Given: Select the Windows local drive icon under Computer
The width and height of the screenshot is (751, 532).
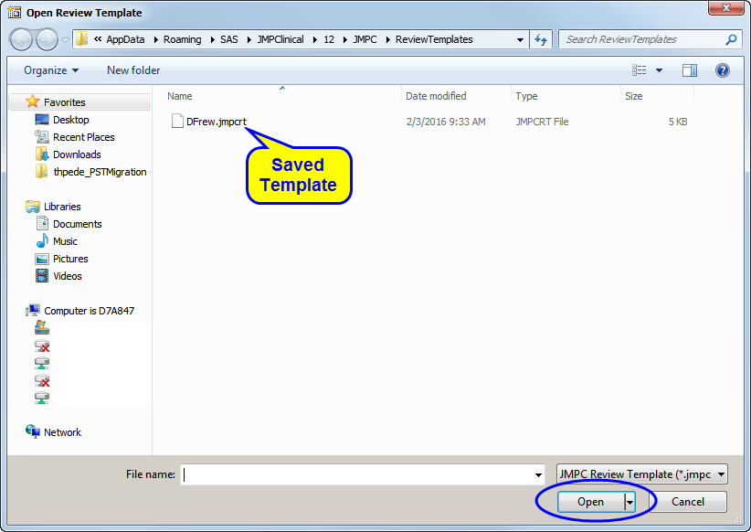Looking at the screenshot, I should (42, 328).
